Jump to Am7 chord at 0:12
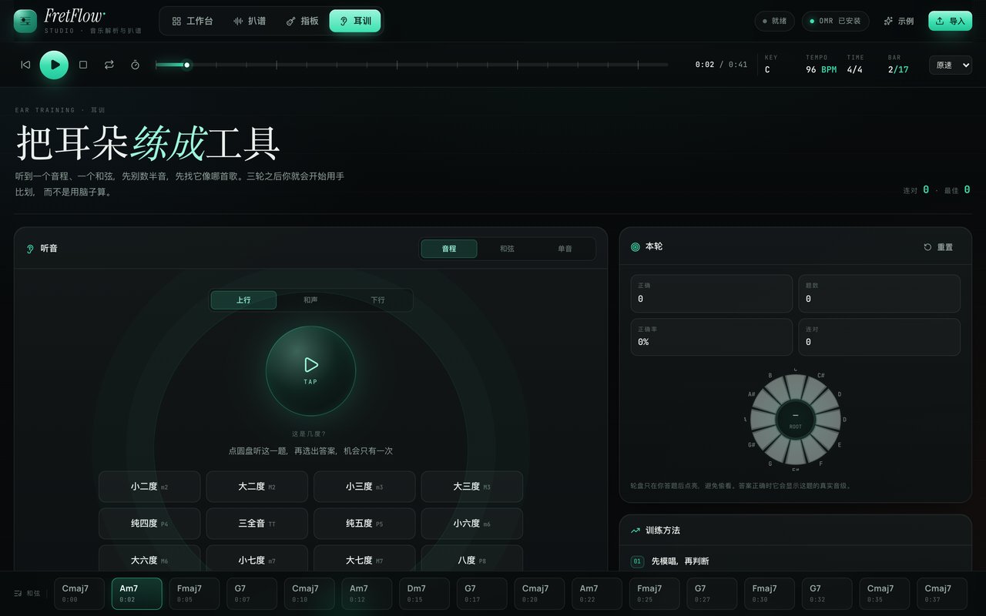The height and width of the screenshot is (616, 986). 367,594
